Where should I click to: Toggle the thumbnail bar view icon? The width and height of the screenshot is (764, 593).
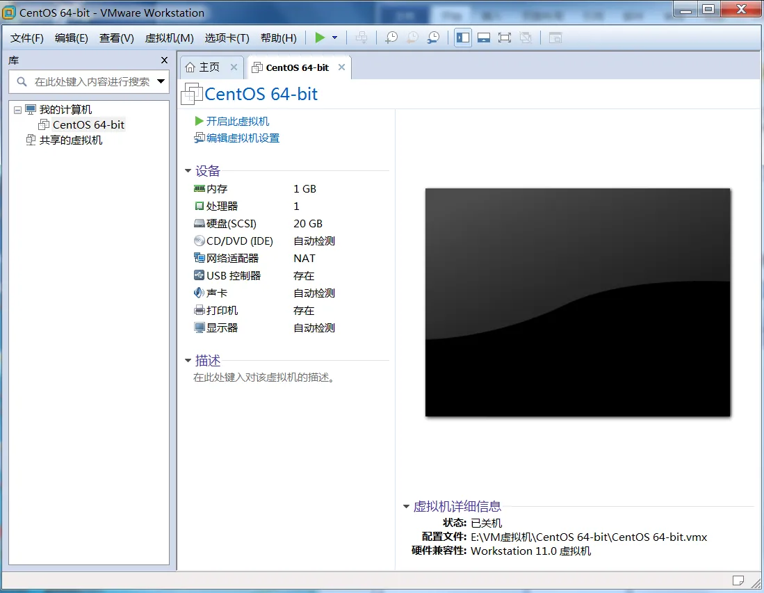tap(484, 38)
